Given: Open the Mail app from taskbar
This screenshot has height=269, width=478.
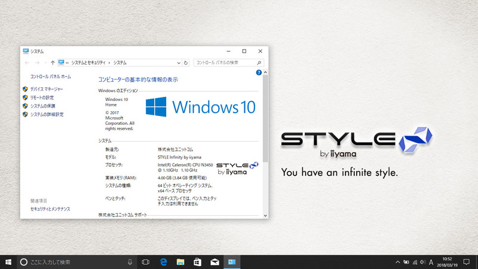Looking at the screenshot, I should point(215,262).
